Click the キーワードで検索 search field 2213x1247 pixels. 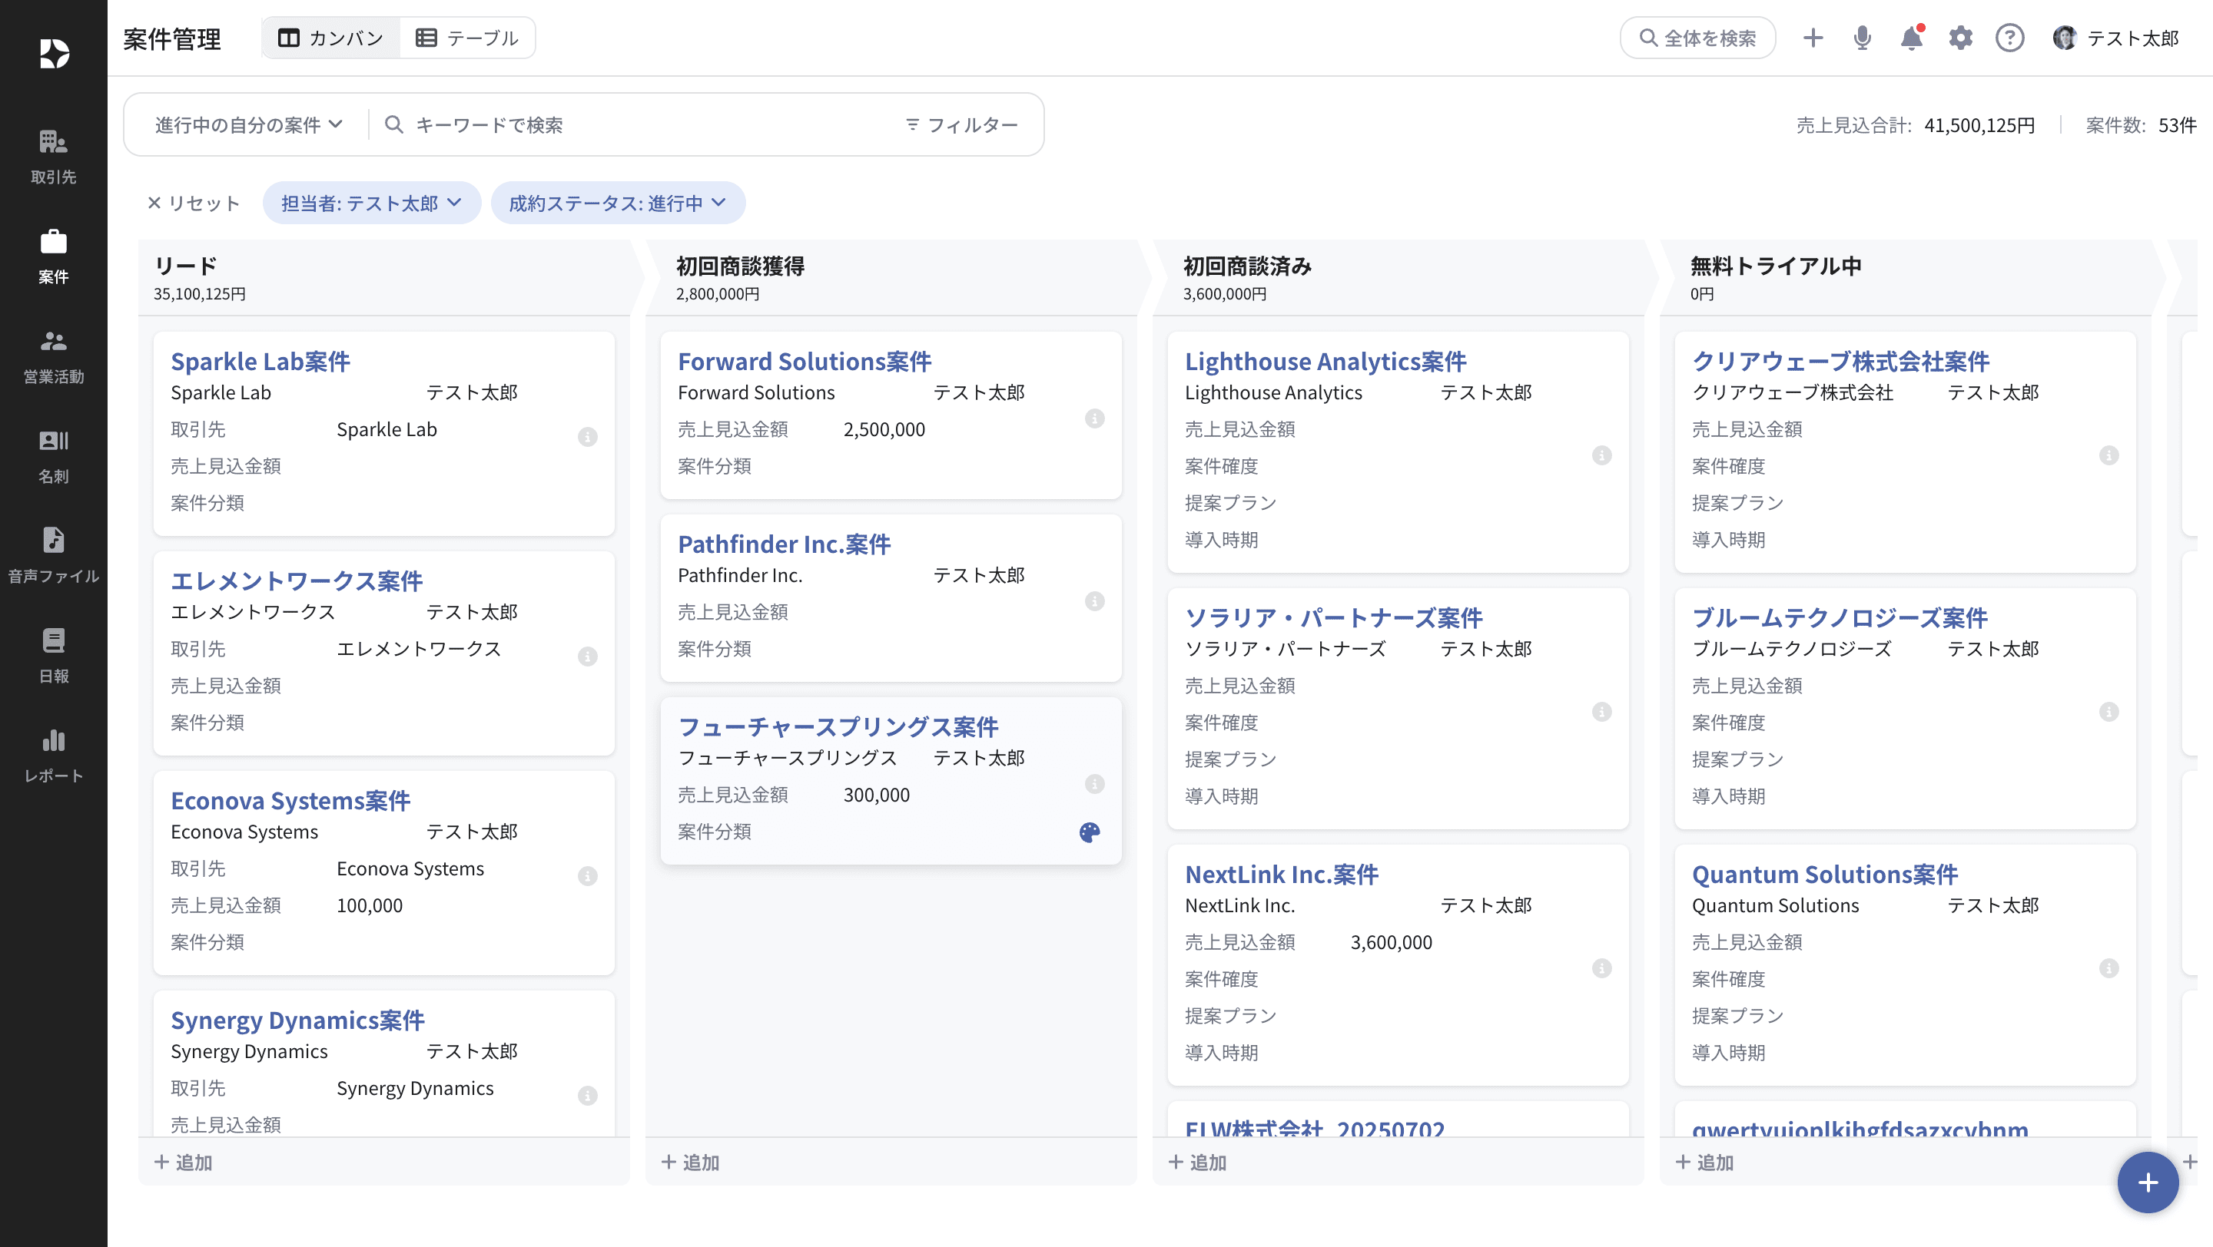tap(635, 125)
